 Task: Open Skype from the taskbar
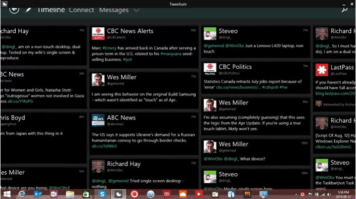[x=102, y=194]
